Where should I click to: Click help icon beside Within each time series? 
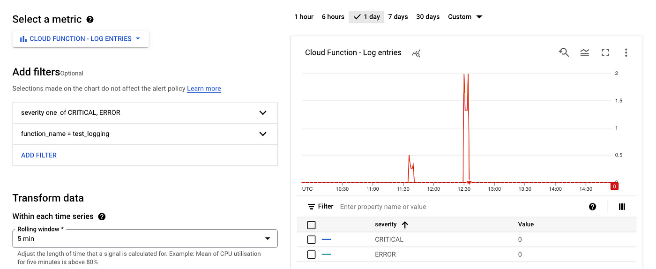click(102, 217)
